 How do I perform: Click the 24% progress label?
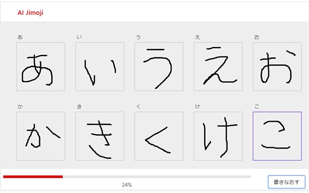[x=127, y=185]
